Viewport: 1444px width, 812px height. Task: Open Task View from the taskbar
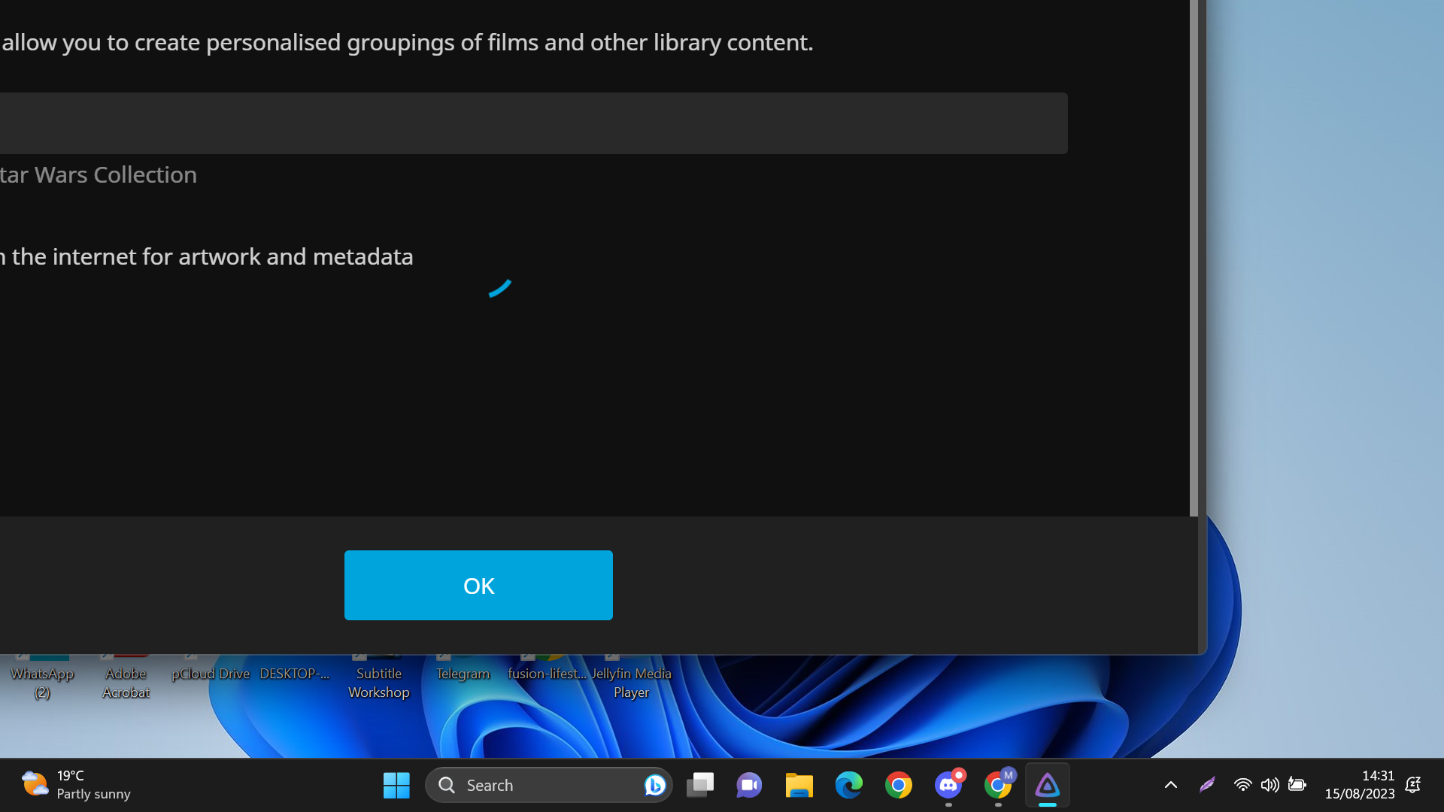[x=700, y=785]
